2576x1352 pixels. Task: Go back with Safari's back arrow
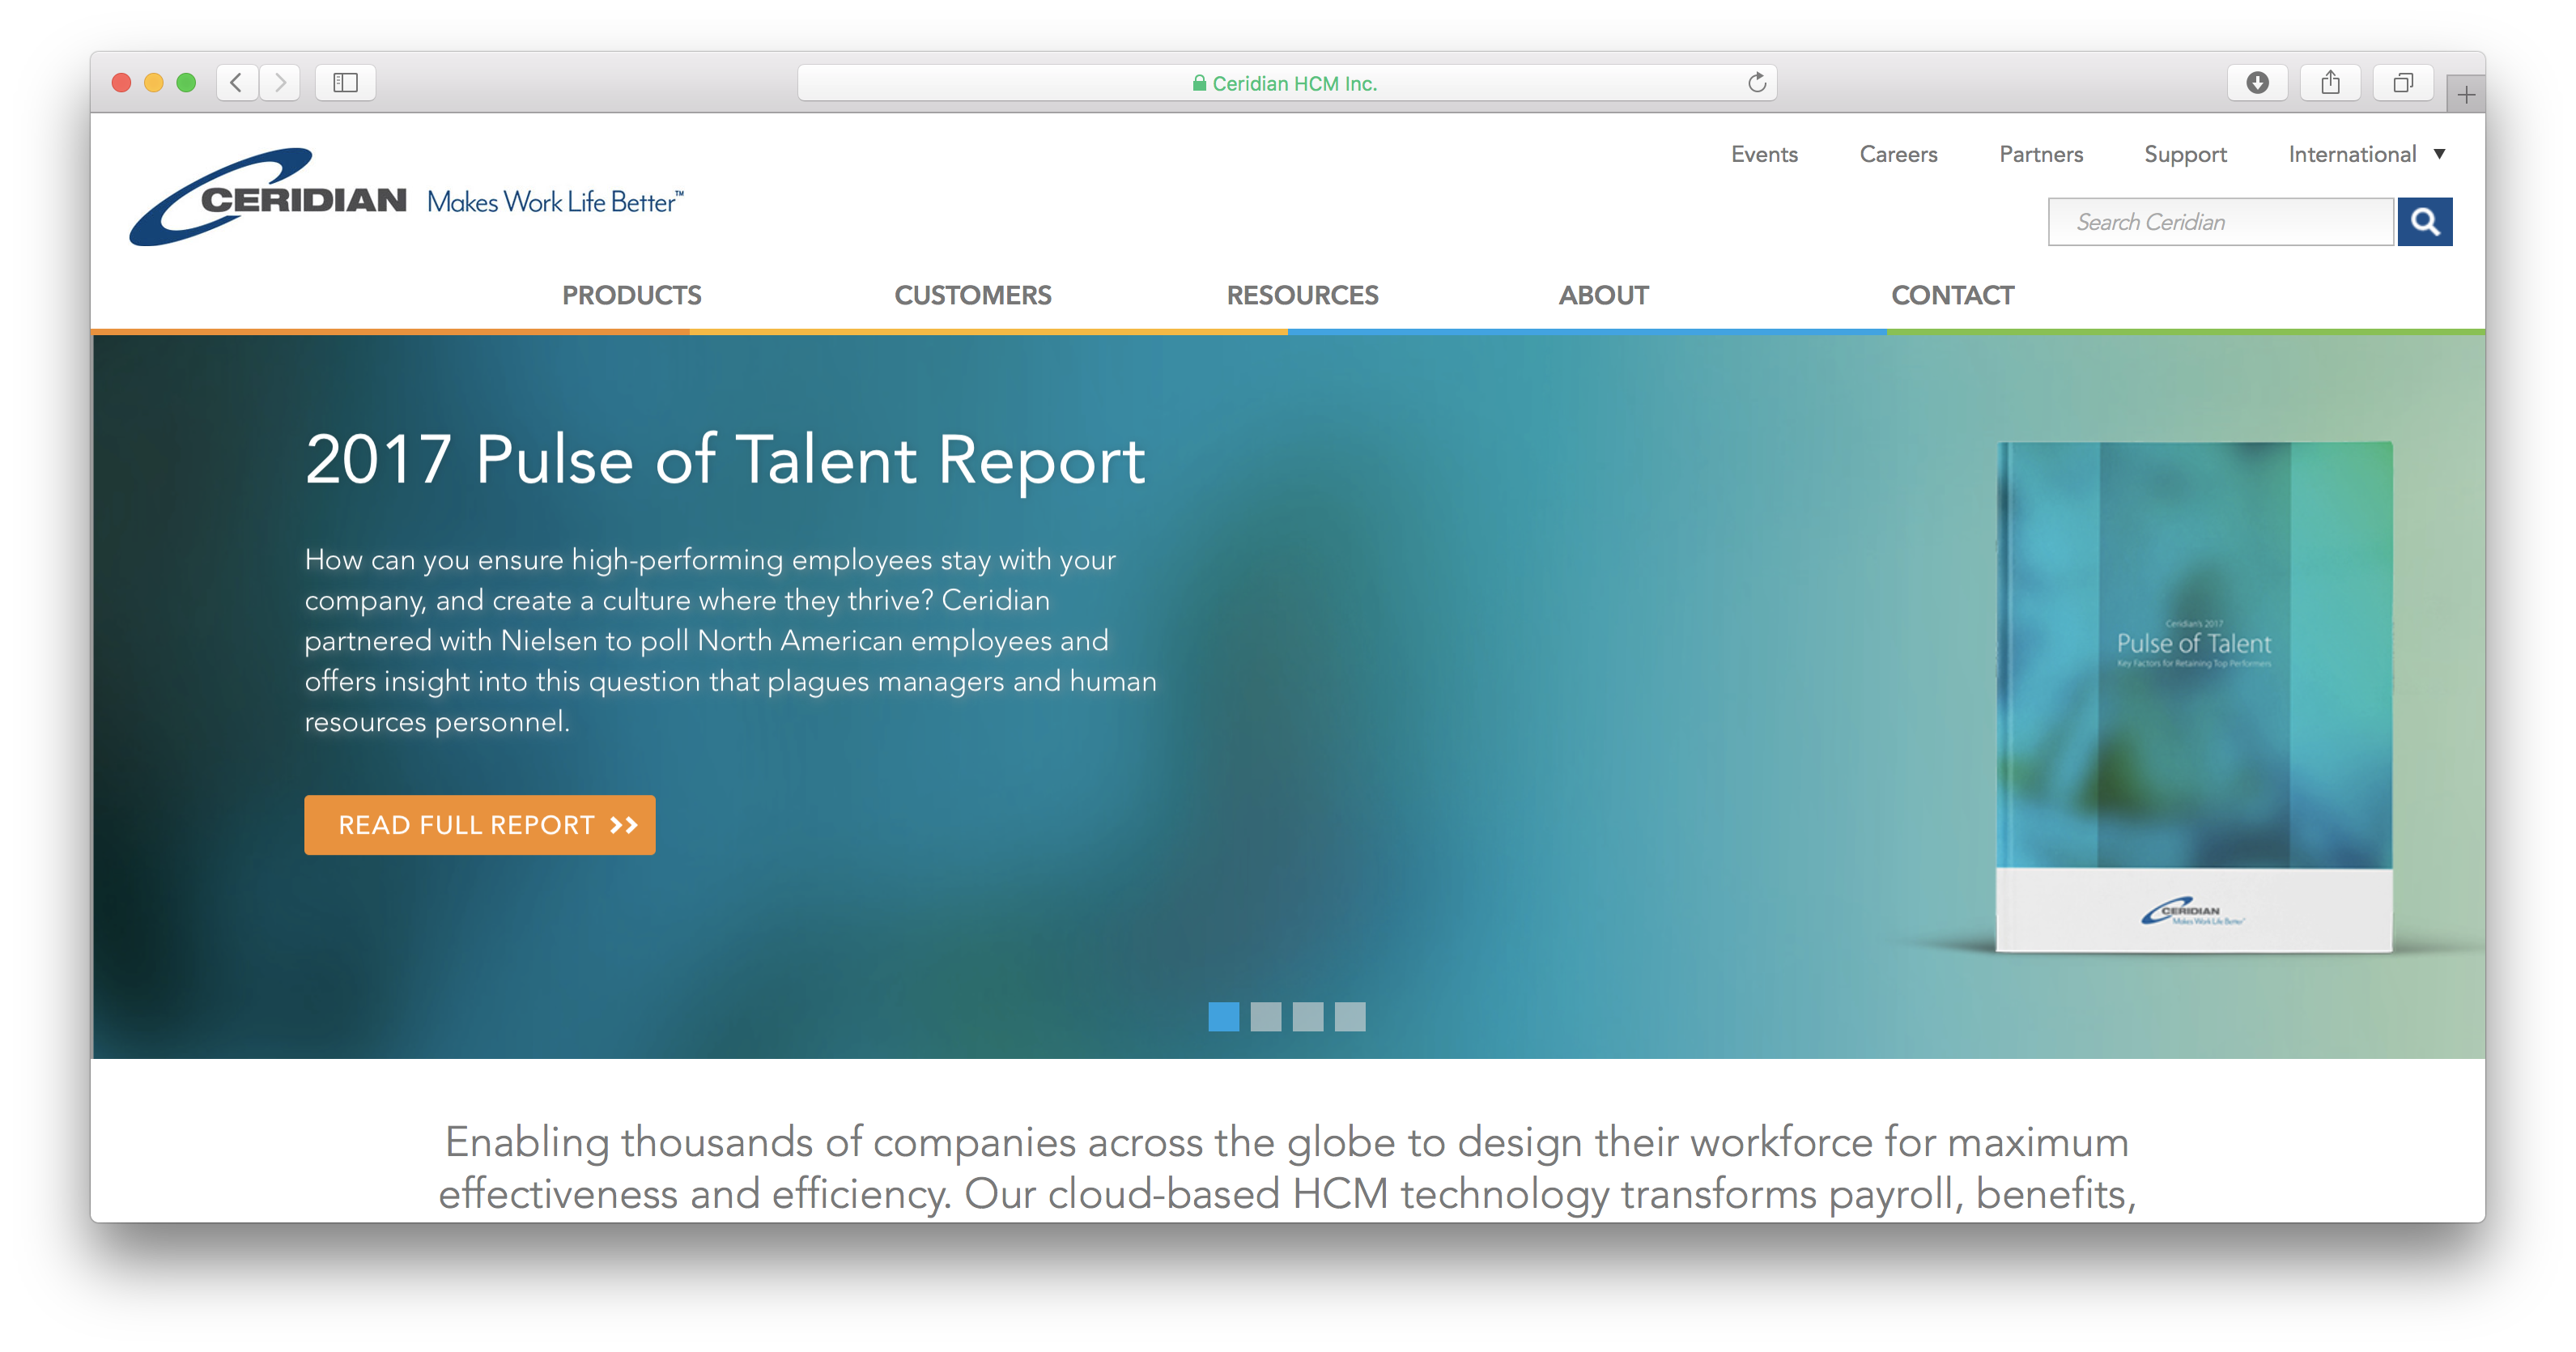(237, 82)
